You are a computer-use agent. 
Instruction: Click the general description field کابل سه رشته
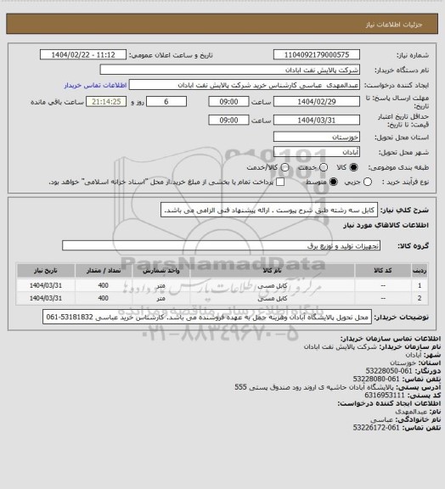(269, 210)
